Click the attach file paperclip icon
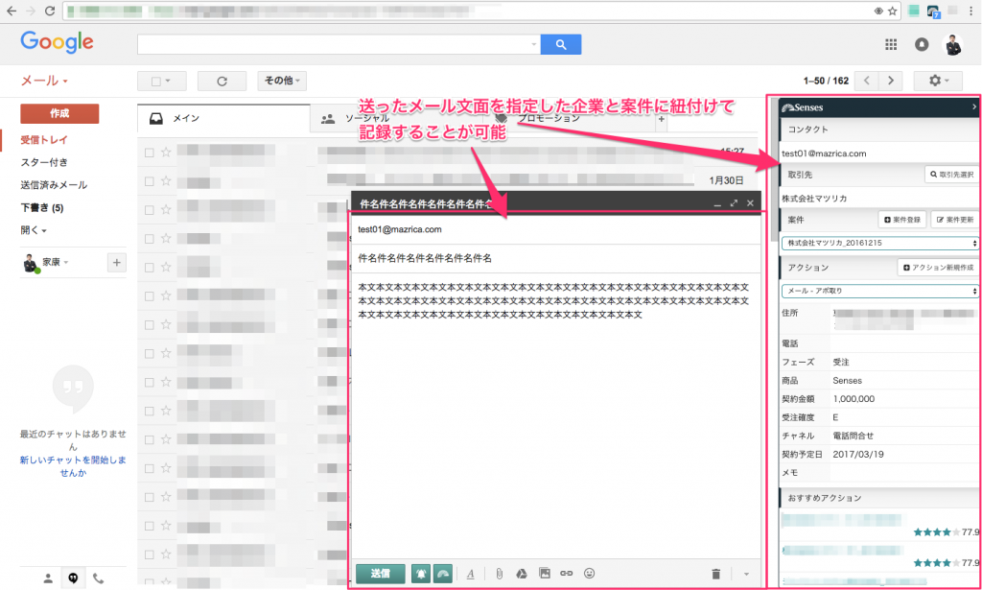The width and height of the screenshot is (982, 590). (x=499, y=574)
